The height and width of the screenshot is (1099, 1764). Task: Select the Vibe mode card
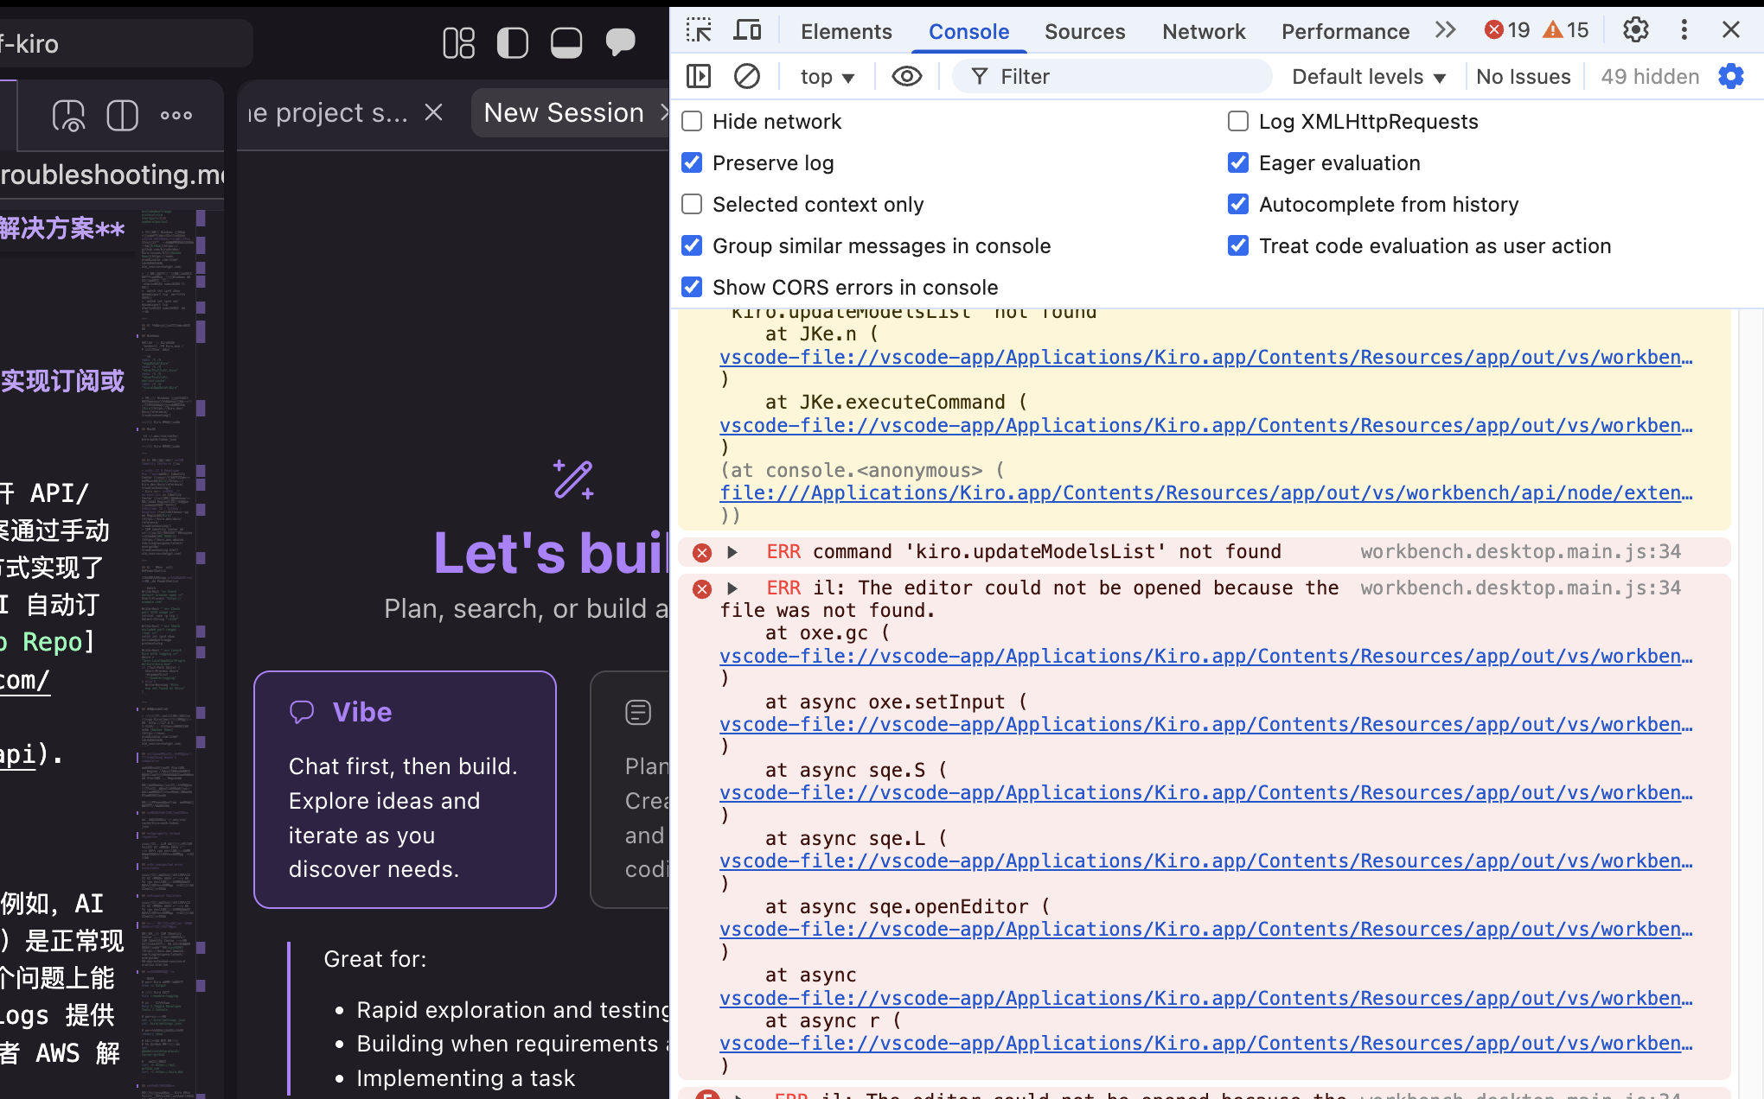click(x=405, y=789)
